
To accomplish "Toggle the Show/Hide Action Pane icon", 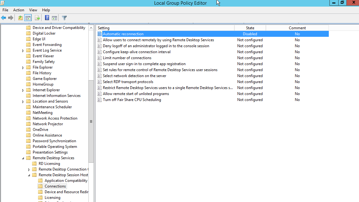I will tap(54, 18).
